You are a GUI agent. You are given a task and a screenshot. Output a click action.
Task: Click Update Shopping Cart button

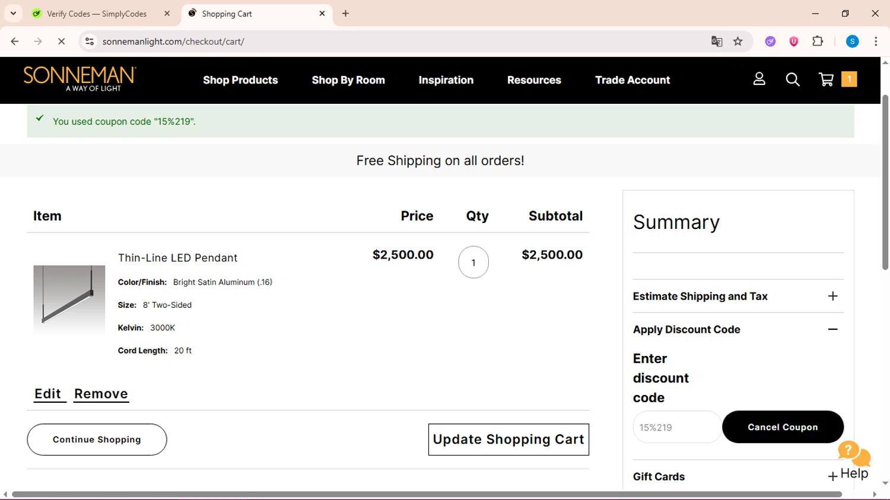[508, 440]
